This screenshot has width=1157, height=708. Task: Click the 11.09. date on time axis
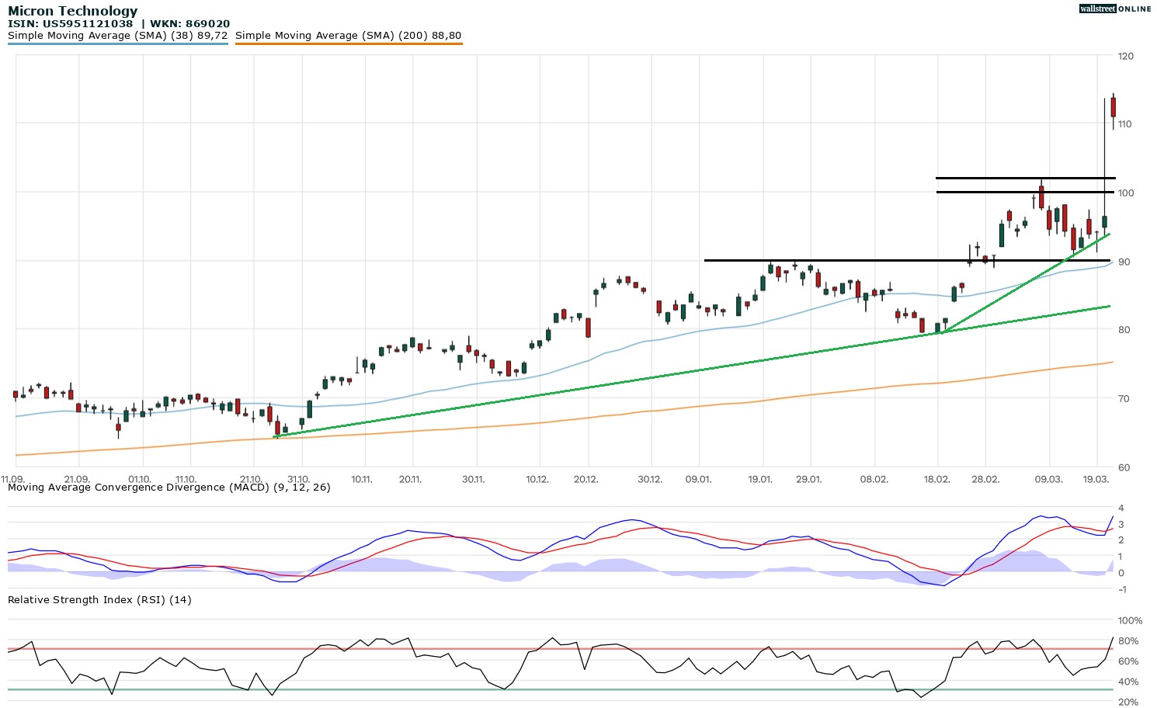click(12, 480)
